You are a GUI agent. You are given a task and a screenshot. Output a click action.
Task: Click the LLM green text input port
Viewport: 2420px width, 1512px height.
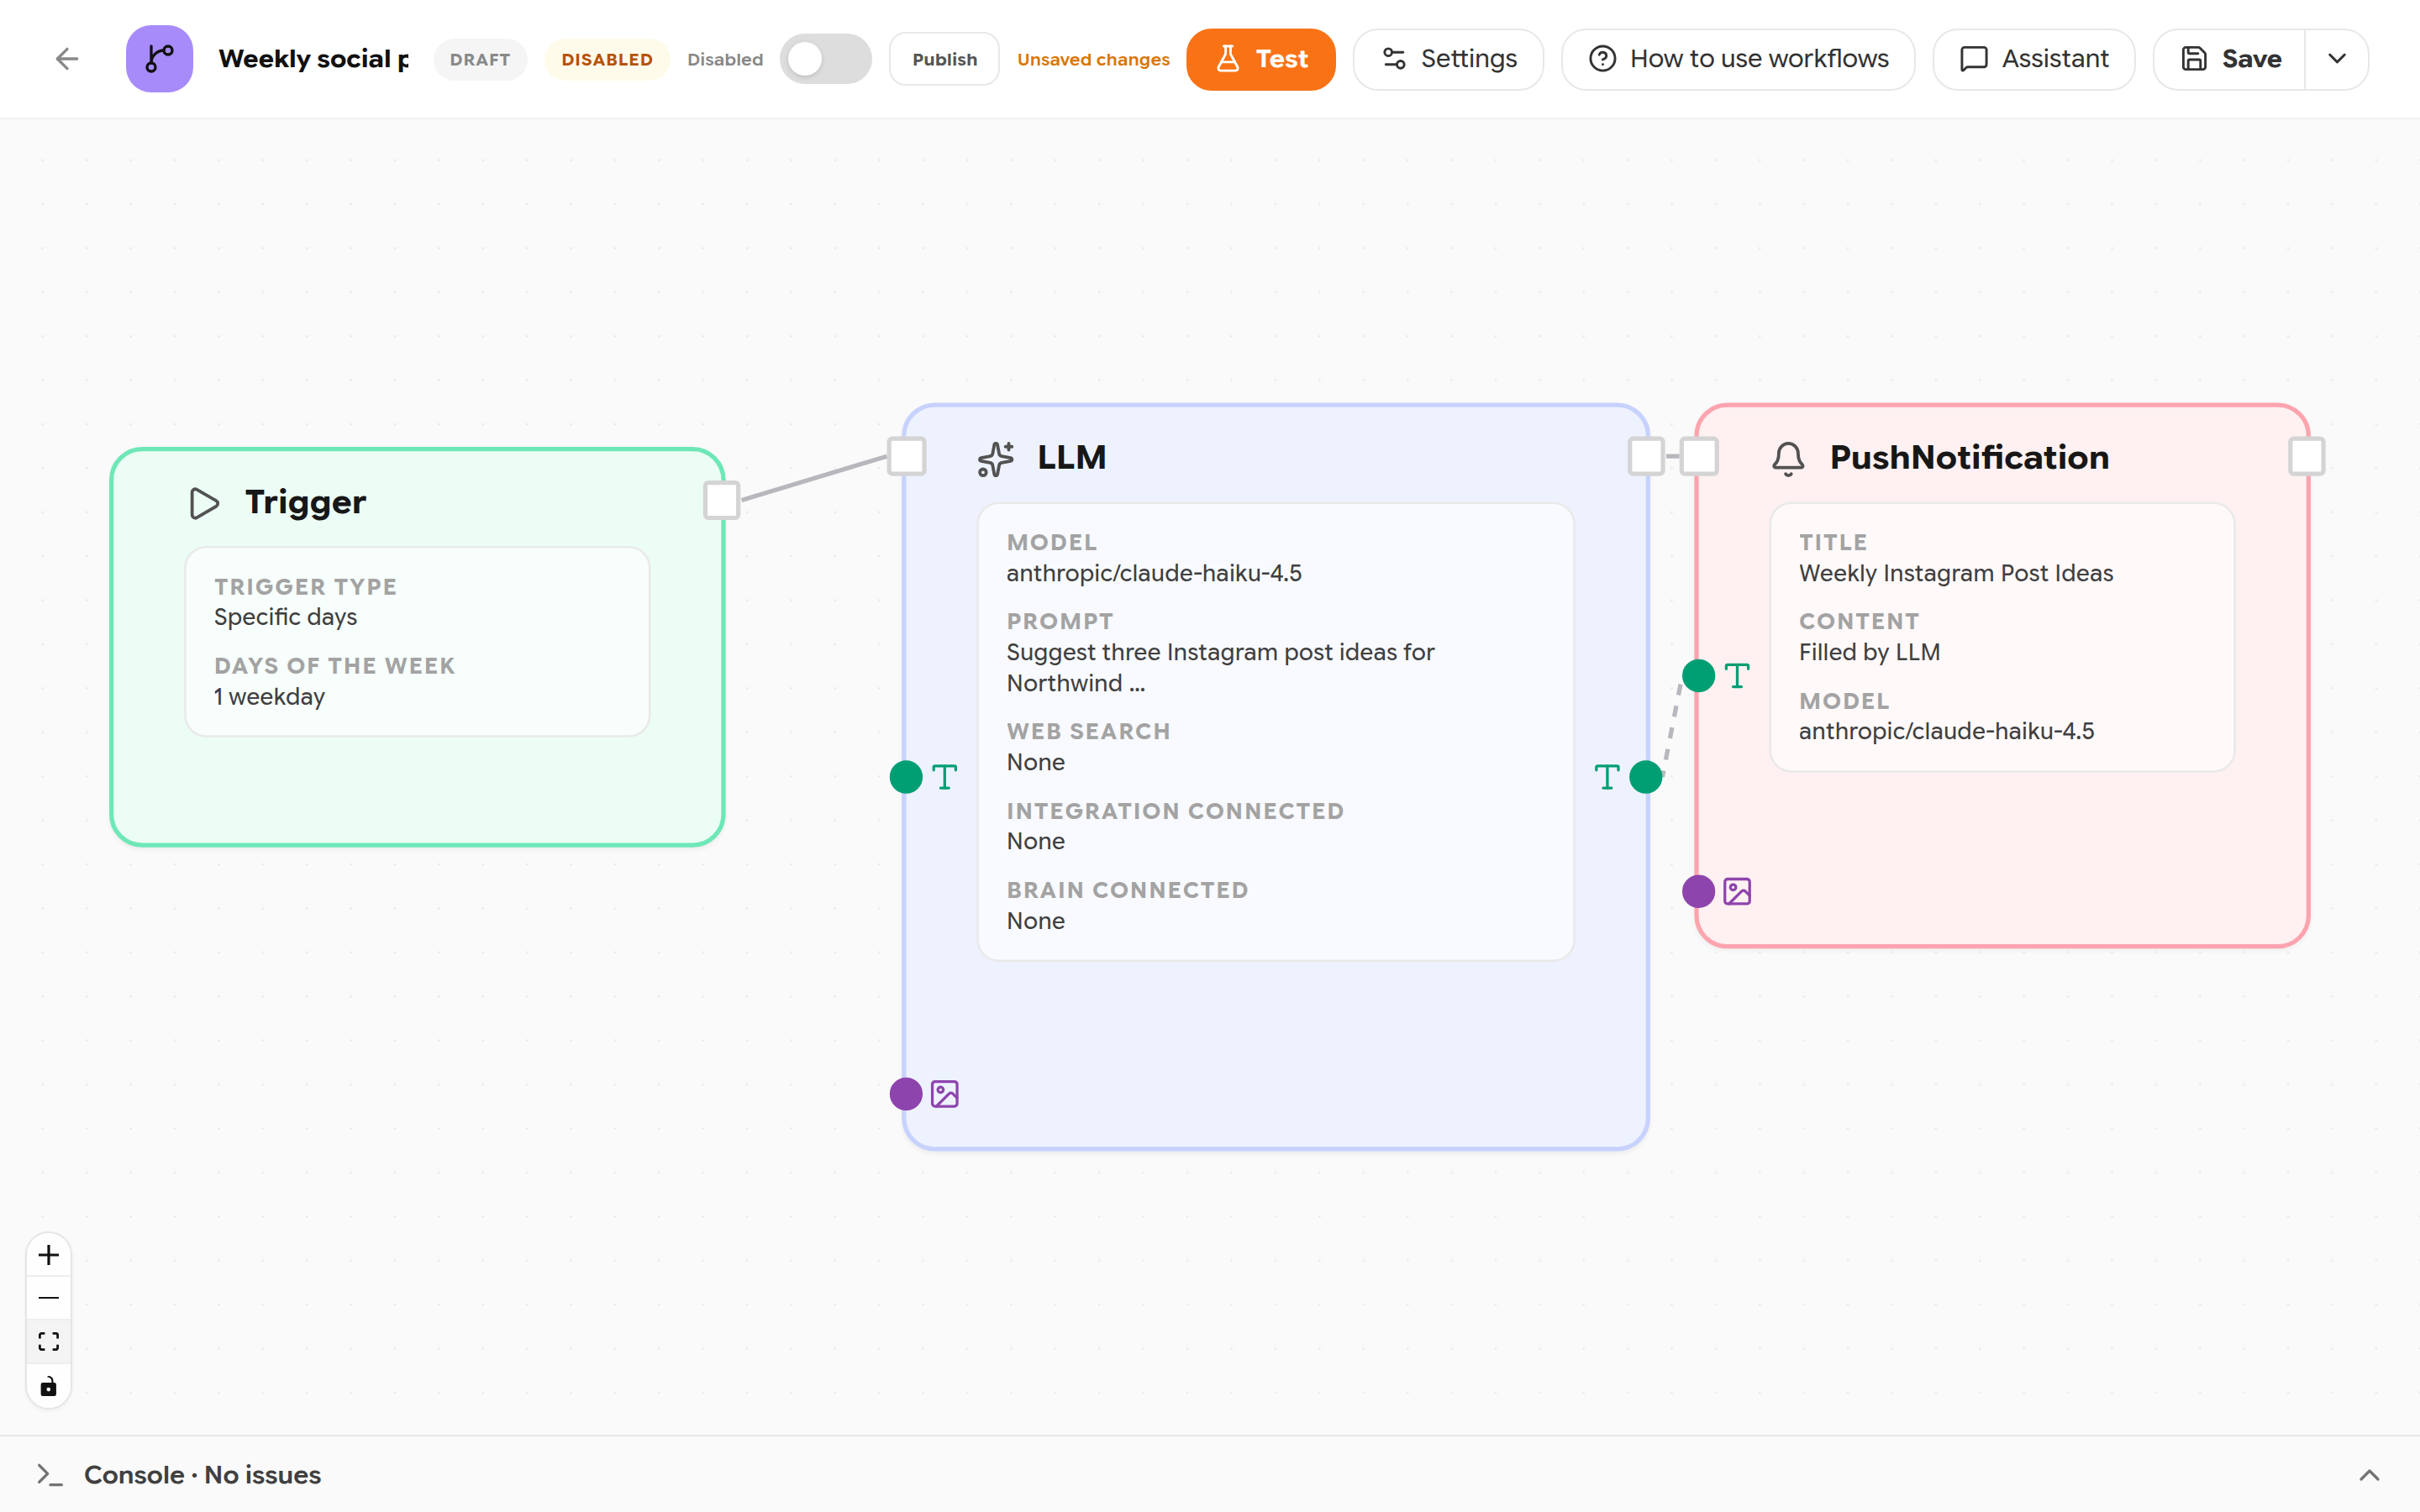[906, 777]
